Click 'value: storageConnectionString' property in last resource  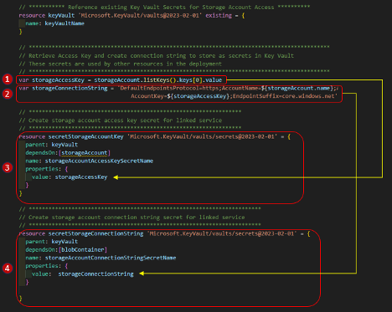83,274
